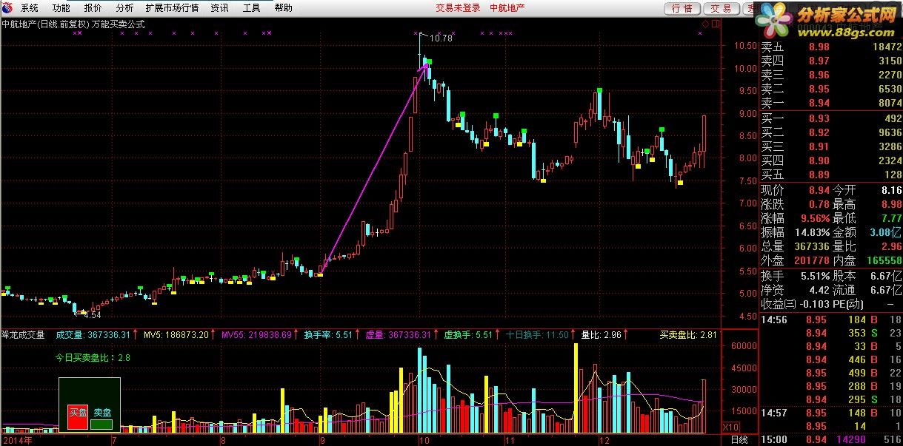The width and height of the screenshot is (903, 446).
Task: Click the 买三 order book row
Action: (x=831, y=146)
